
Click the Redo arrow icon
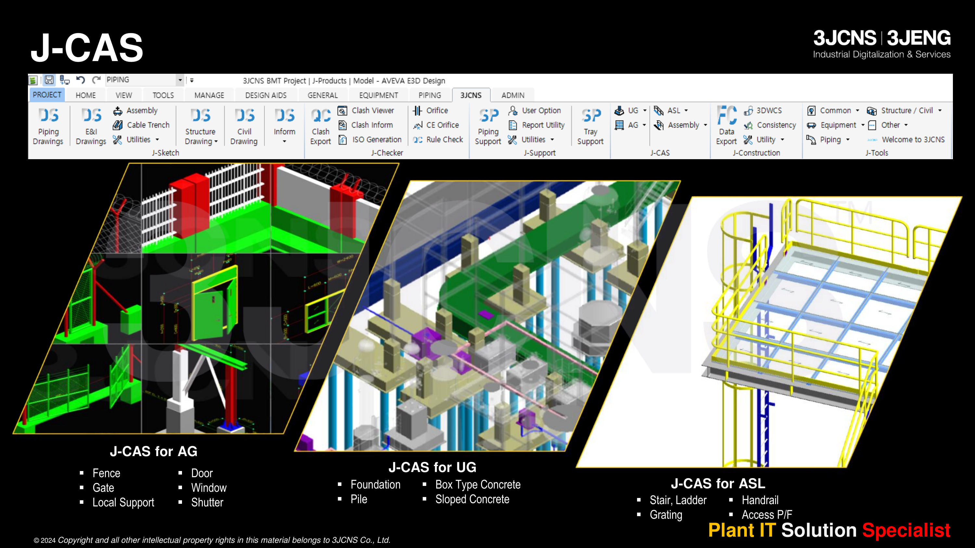(97, 80)
